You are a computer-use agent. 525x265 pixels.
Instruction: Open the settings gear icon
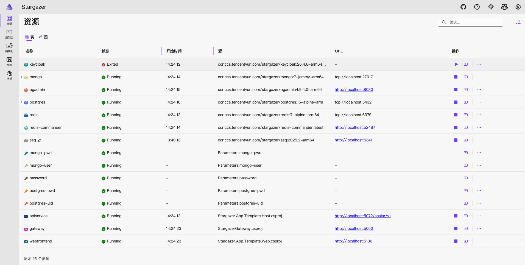518,7
